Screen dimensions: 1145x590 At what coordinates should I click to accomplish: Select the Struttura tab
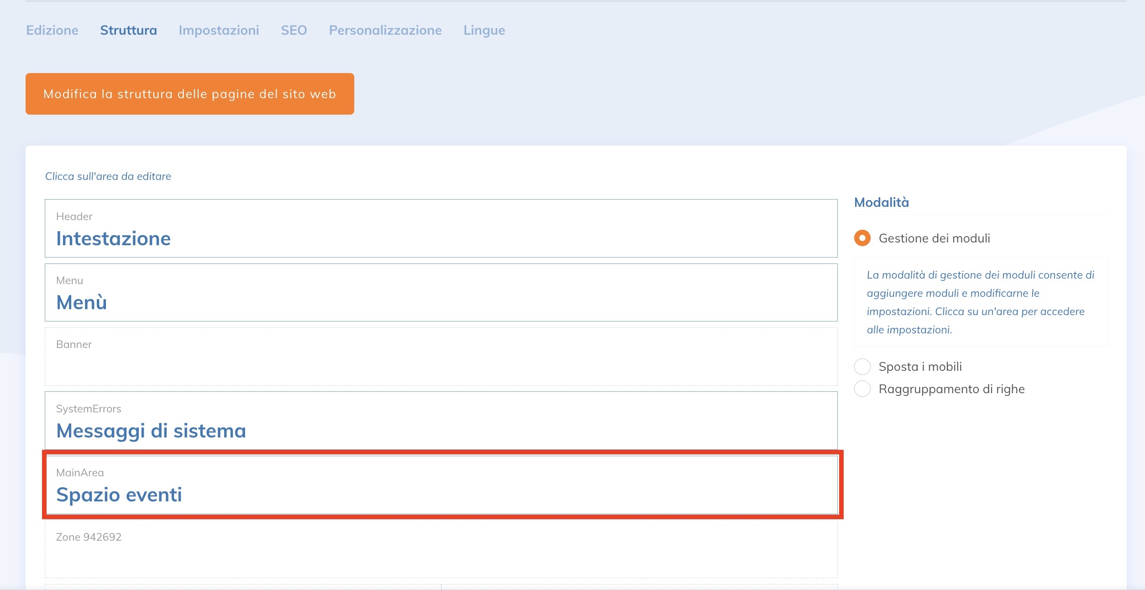tap(128, 30)
